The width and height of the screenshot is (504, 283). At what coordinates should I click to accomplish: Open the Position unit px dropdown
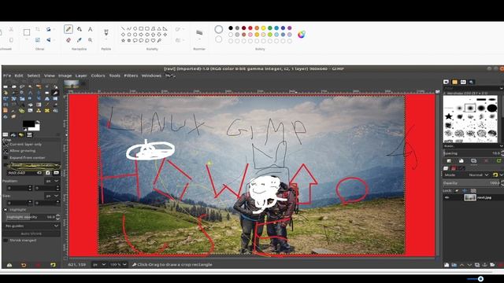coord(52,181)
